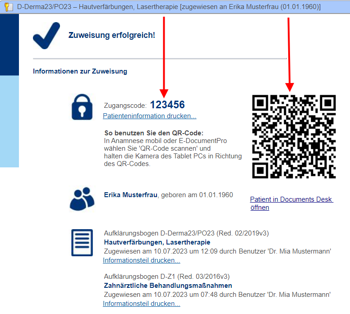350x314 pixels.
Task: Click the assignment timestamp 07:48 line
Action: pos(217,295)
